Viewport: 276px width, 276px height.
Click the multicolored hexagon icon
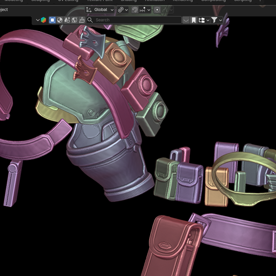coord(43,20)
